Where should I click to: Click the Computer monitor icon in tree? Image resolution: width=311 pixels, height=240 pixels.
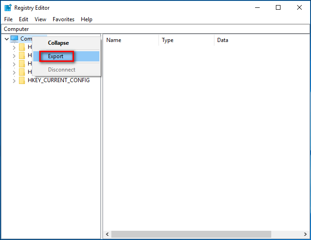14,39
